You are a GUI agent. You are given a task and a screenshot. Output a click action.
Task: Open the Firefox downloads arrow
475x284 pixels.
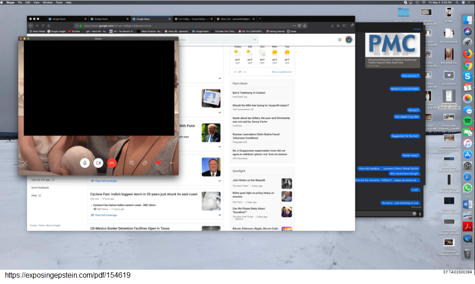(332, 26)
